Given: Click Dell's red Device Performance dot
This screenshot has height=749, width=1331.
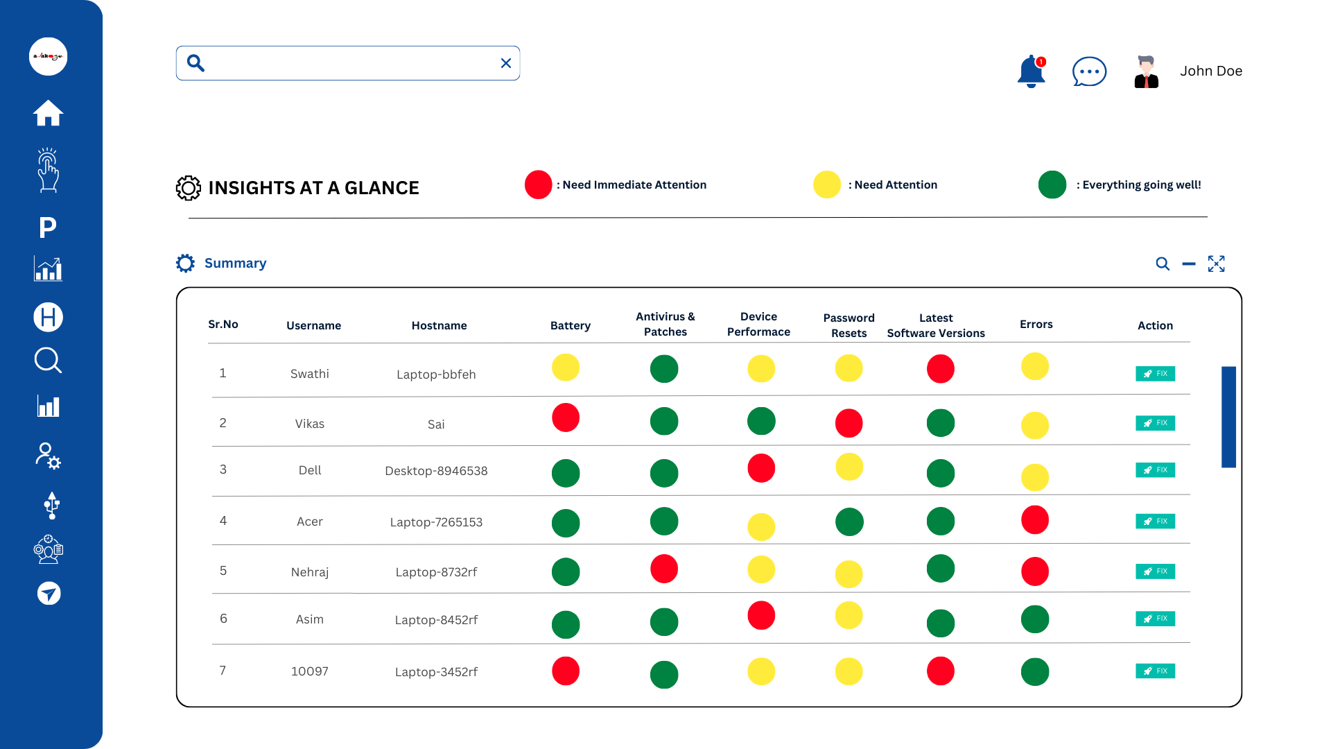Looking at the screenshot, I should pos(761,468).
